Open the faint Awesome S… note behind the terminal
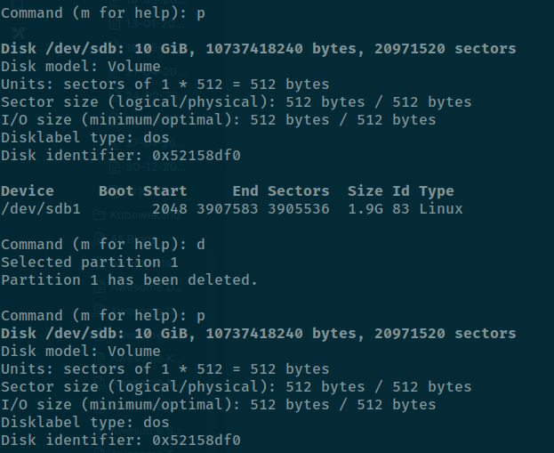 (147, 431)
